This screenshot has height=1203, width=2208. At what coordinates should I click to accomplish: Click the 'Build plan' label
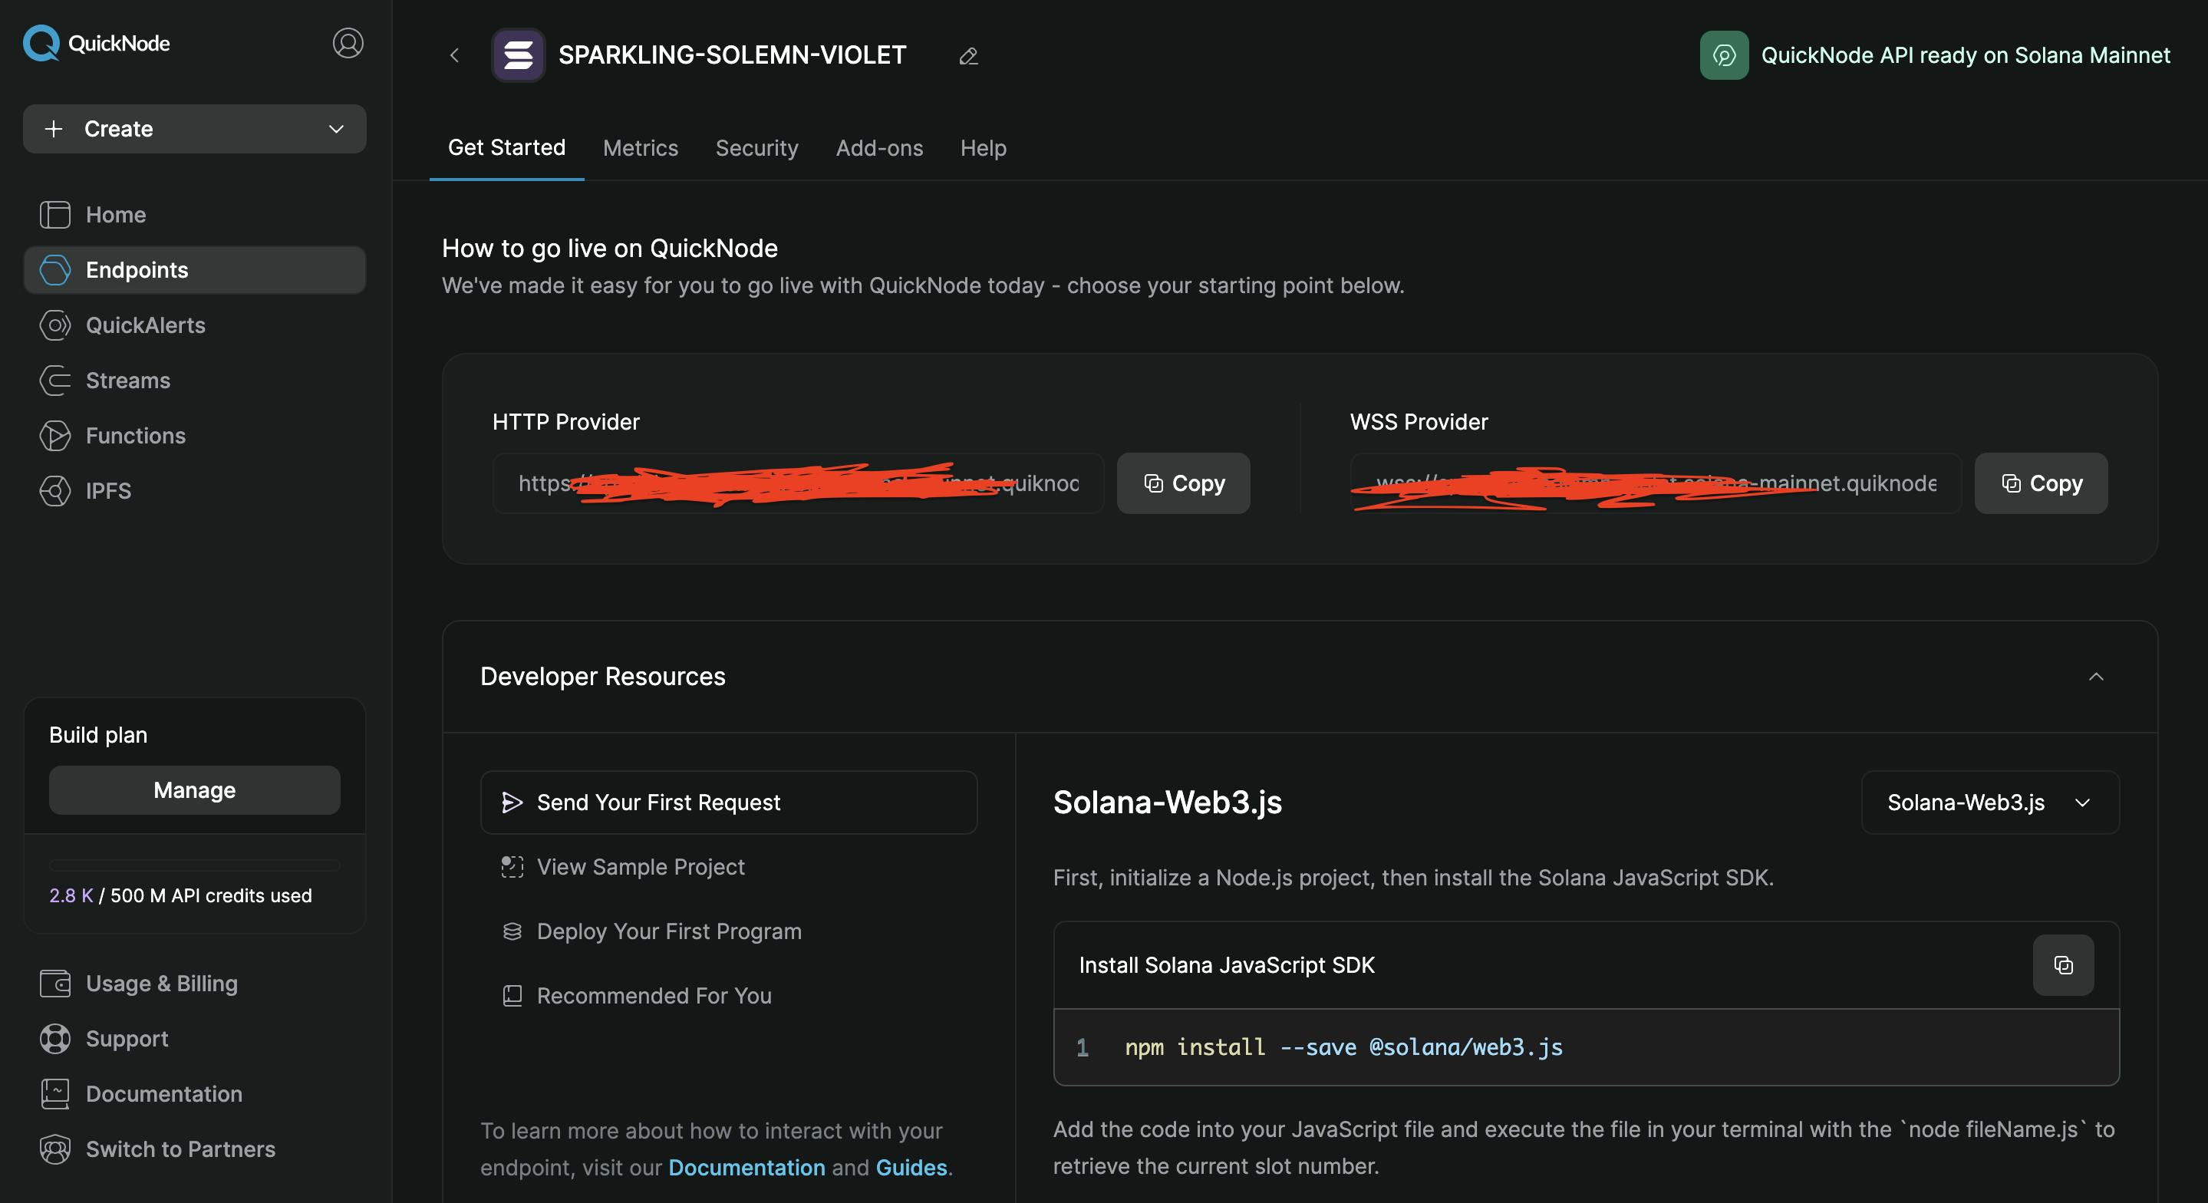[98, 735]
